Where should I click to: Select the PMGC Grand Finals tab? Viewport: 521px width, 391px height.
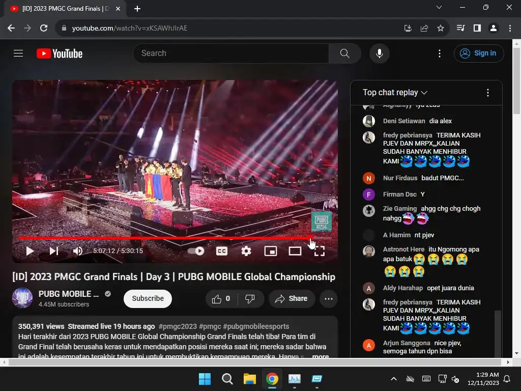pos(65,9)
